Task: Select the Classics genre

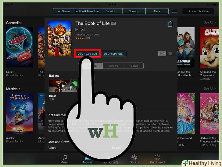Action: coord(111,11)
